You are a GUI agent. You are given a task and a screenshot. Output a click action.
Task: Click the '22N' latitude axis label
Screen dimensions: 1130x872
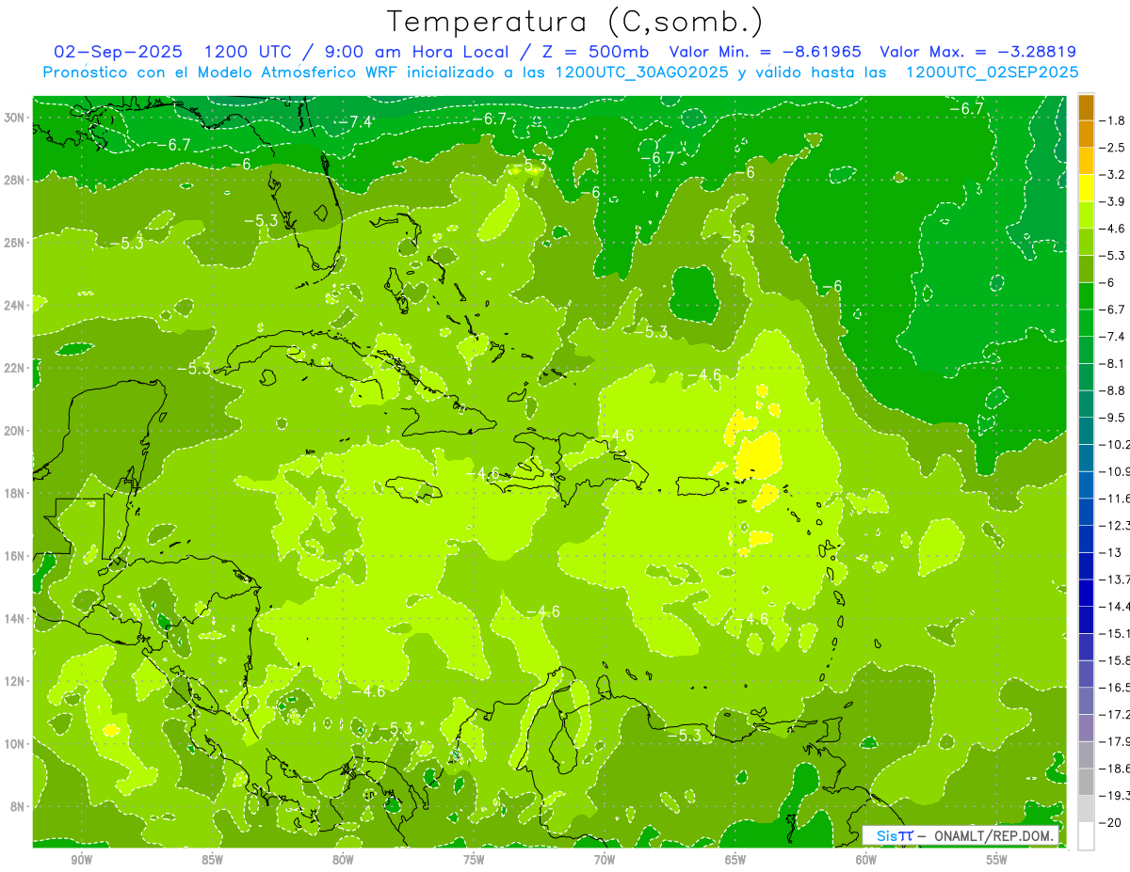point(16,368)
